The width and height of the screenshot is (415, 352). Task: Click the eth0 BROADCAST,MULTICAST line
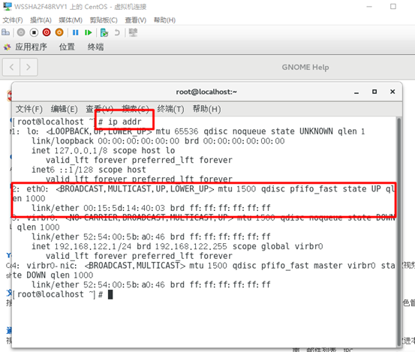point(204,189)
